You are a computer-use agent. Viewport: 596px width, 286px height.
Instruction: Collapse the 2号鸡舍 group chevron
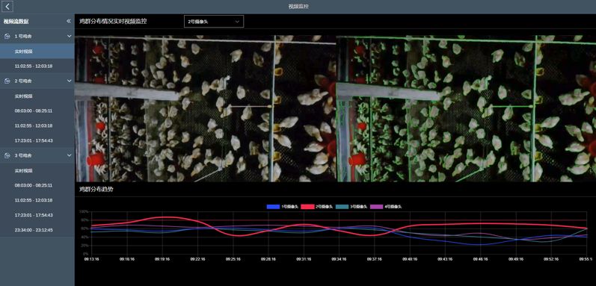70,81
